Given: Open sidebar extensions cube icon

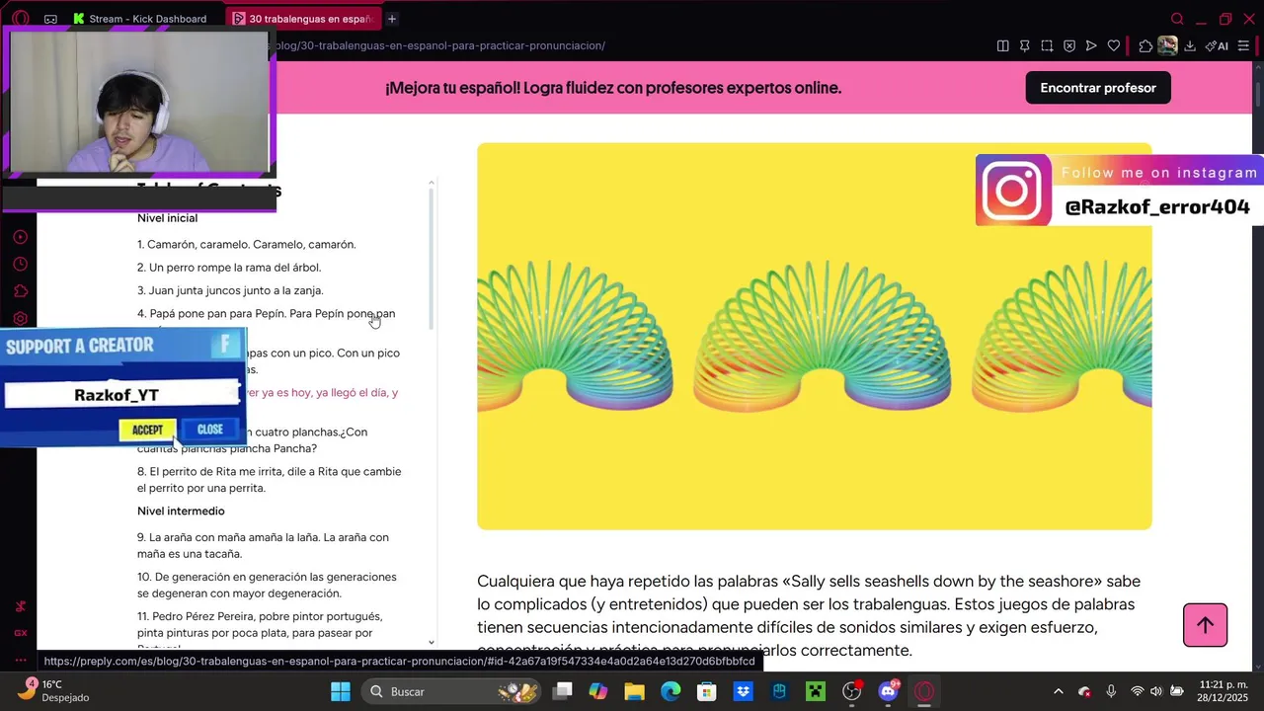Looking at the screenshot, I should [x=20, y=291].
